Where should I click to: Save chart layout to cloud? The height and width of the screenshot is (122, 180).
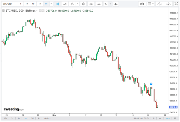pos(168,4)
